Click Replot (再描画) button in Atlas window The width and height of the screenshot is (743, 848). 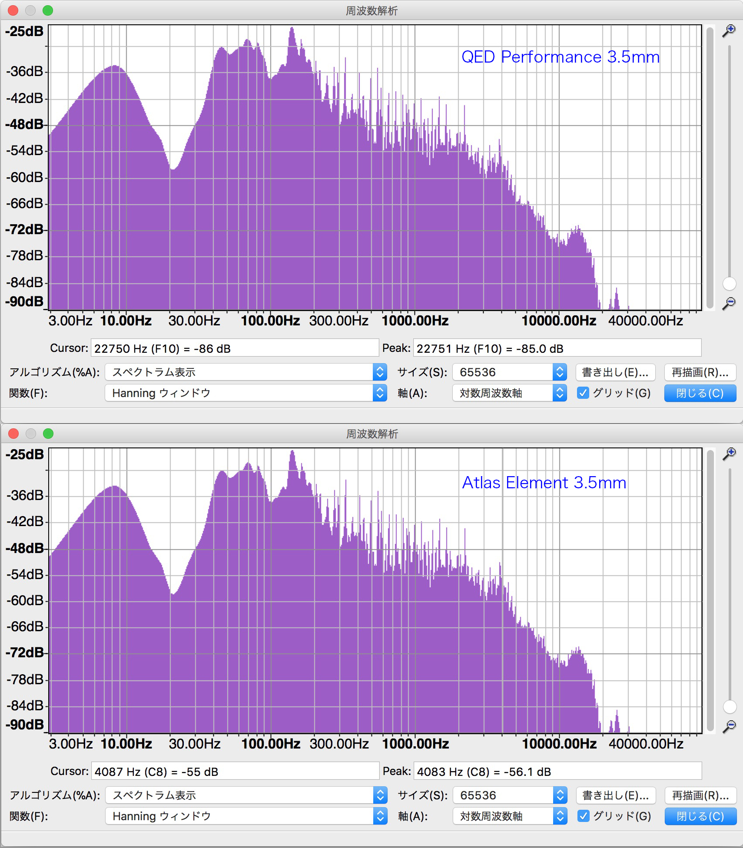[x=700, y=795]
